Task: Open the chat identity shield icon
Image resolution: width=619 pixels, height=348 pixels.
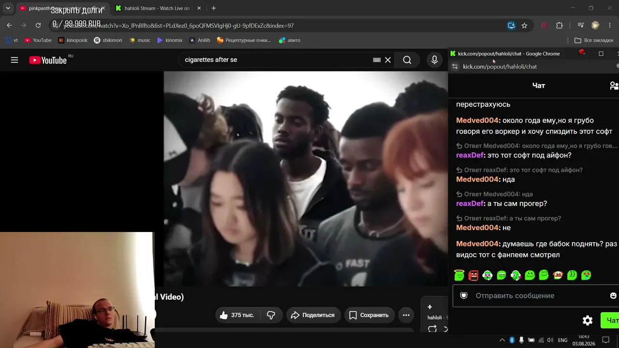Action: [464, 296]
